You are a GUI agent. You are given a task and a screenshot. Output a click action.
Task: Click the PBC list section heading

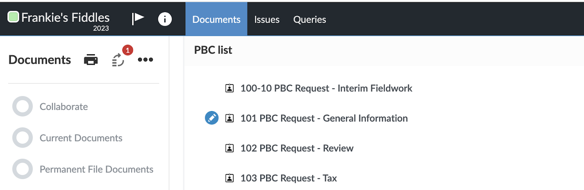(x=213, y=50)
